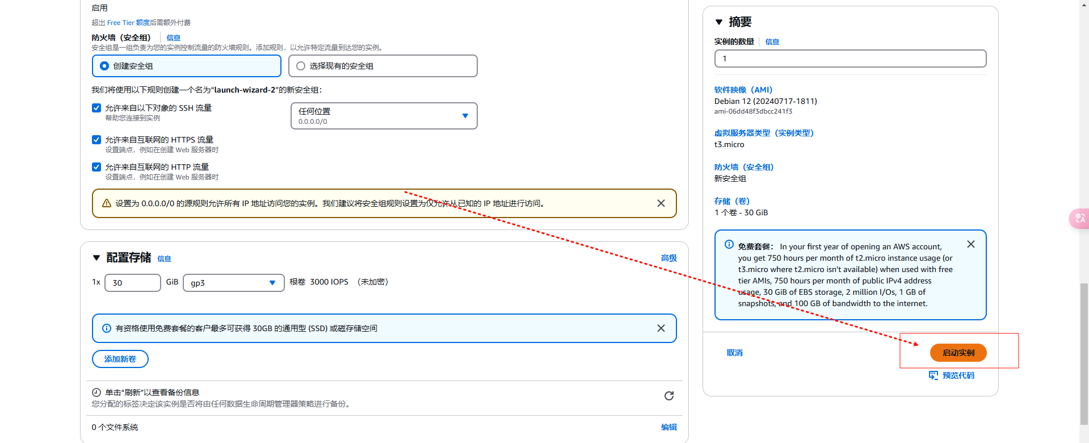Click the info circle icon in storage banner
Viewport: 1089px width, 443px height.
click(107, 328)
